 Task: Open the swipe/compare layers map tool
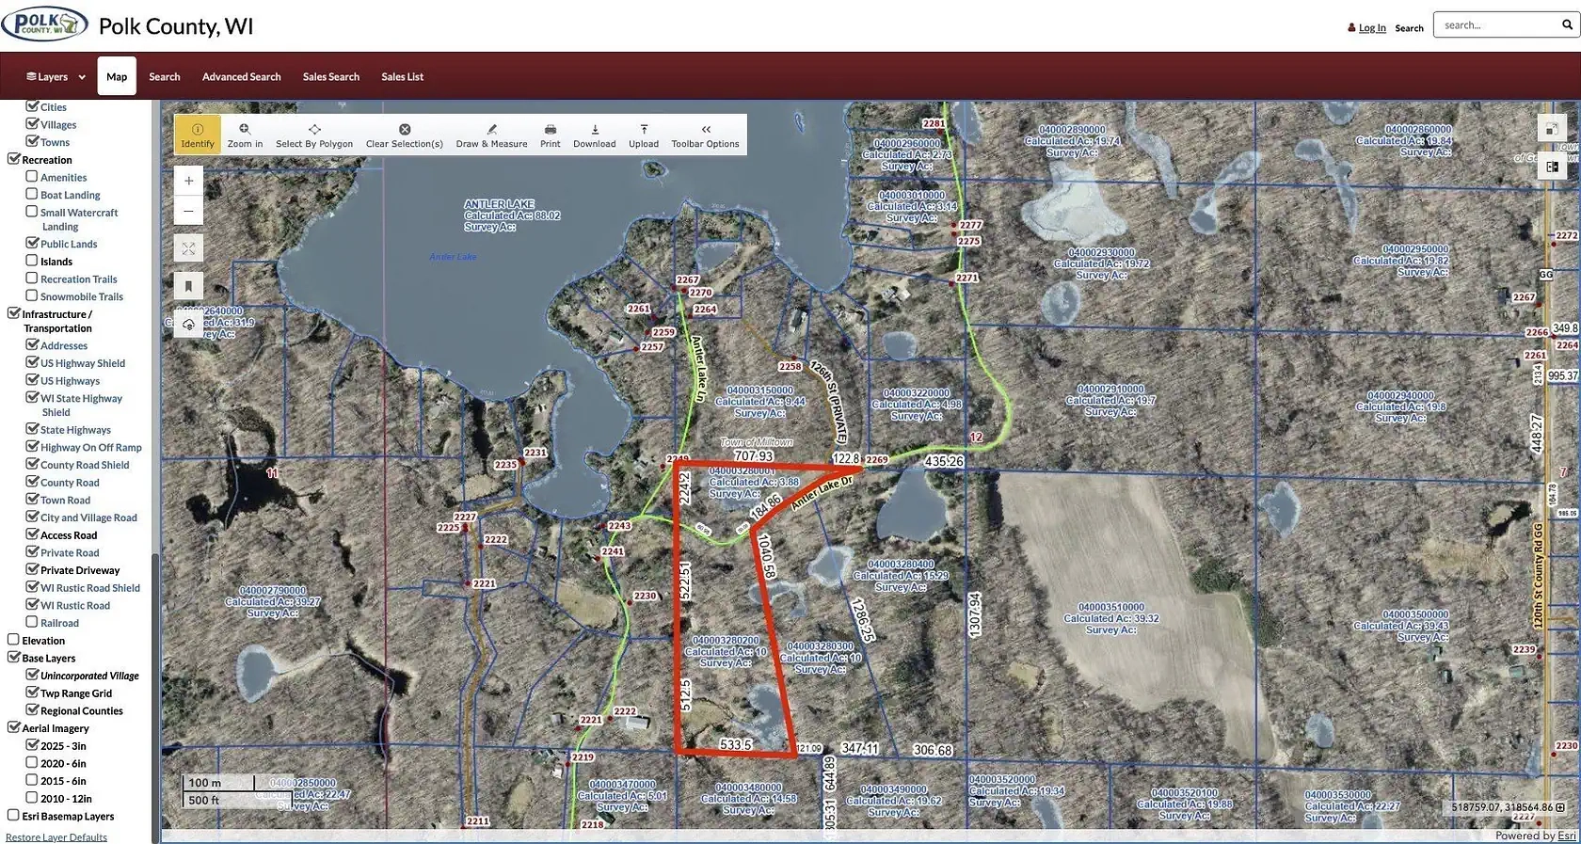tap(1552, 167)
